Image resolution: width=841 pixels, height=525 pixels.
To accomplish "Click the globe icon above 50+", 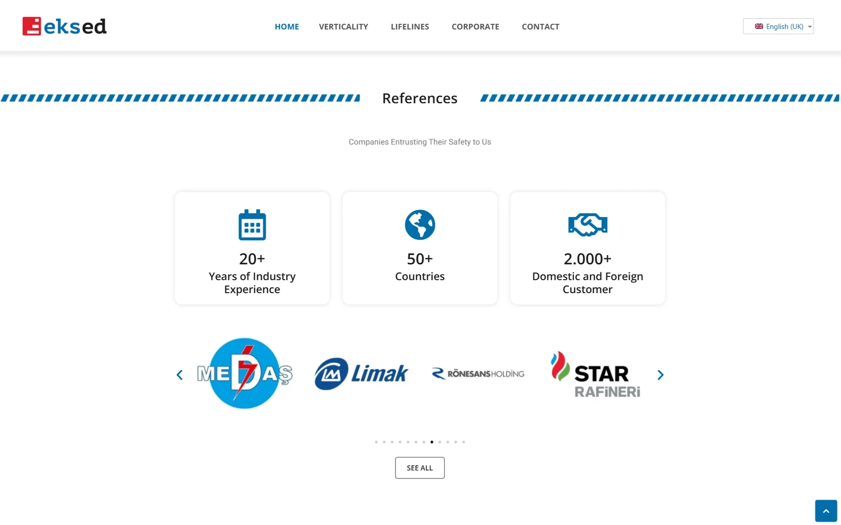I will [x=420, y=225].
